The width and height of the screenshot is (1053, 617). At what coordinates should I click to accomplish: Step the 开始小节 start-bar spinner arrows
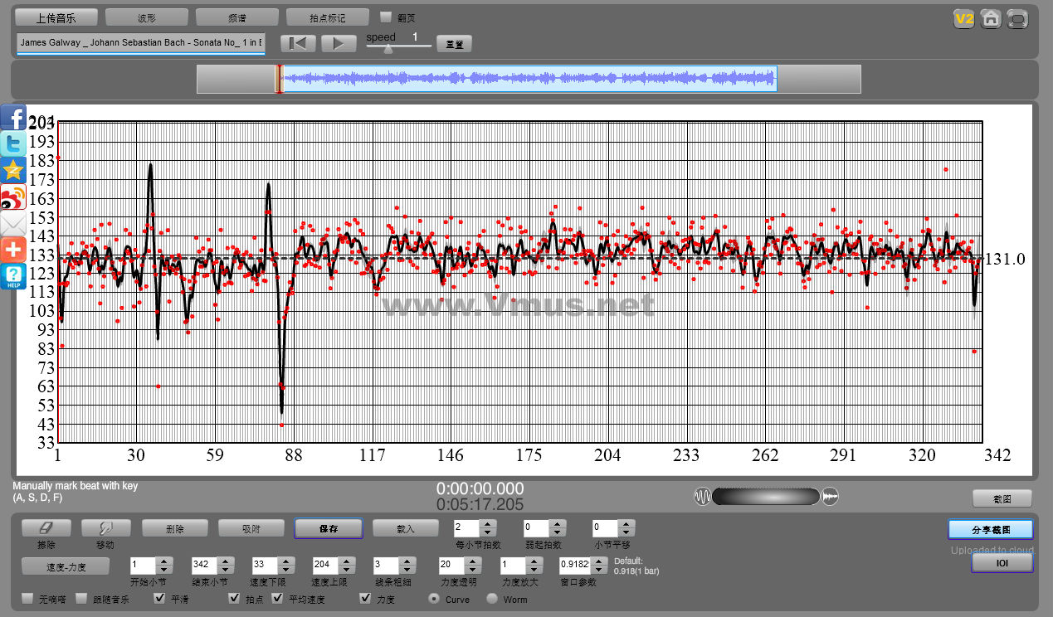(x=164, y=566)
